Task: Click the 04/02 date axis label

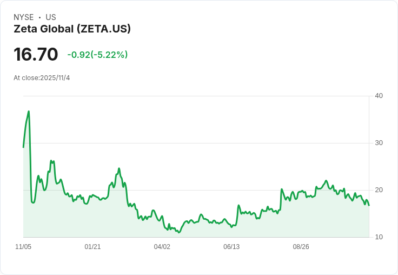Action: tap(162, 247)
